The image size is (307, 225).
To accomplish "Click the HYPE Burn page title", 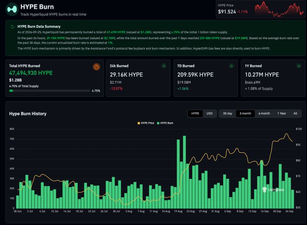I will [37, 7].
